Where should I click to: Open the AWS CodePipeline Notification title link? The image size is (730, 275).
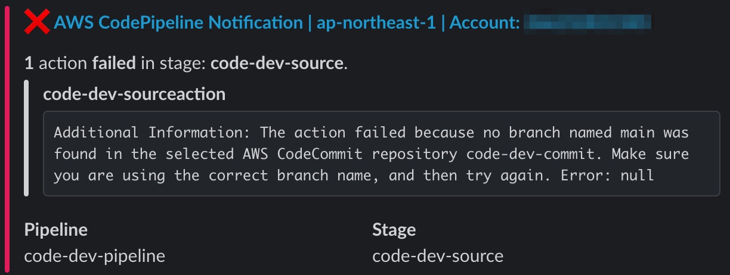click(178, 23)
